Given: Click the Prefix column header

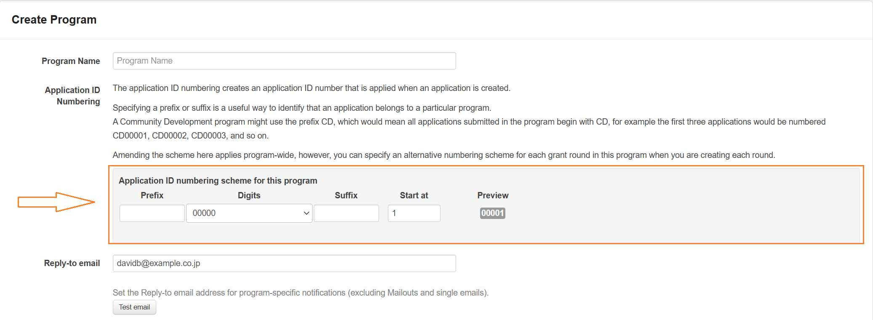Looking at the screenshot, I should [x=152, y=195].
